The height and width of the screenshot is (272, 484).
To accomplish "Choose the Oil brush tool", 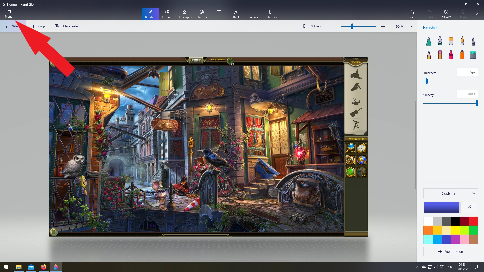I will (x=451, y=41).
